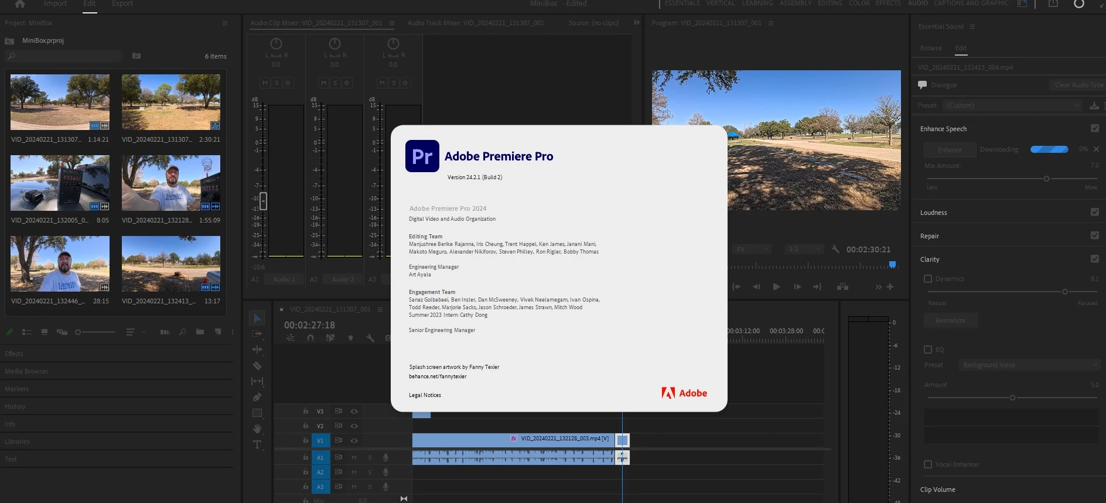Viewport: 1106px width, 503px height.
Task: Open Essential Sound Preset (Custom) dropdown
Action: point(1013,105)
